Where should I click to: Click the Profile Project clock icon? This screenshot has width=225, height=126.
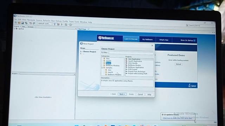(70, 25)
